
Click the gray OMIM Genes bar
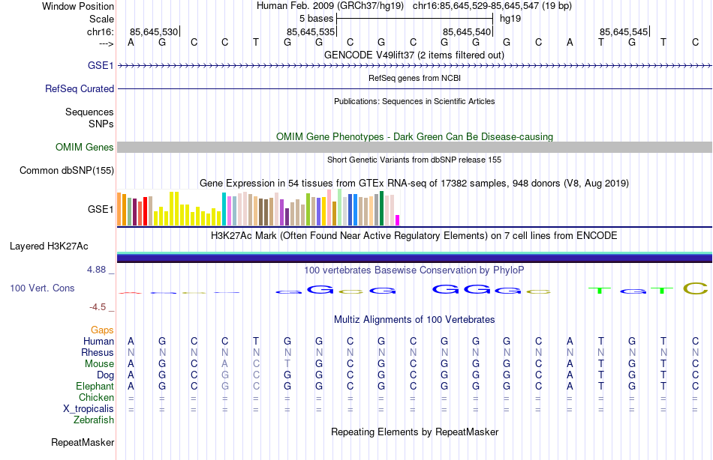coord(415,147)
